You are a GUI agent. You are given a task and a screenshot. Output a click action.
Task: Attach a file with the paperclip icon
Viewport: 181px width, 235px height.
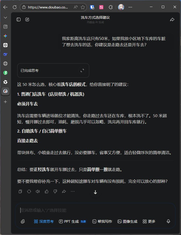pyautogui.click(x=23, y=221)
